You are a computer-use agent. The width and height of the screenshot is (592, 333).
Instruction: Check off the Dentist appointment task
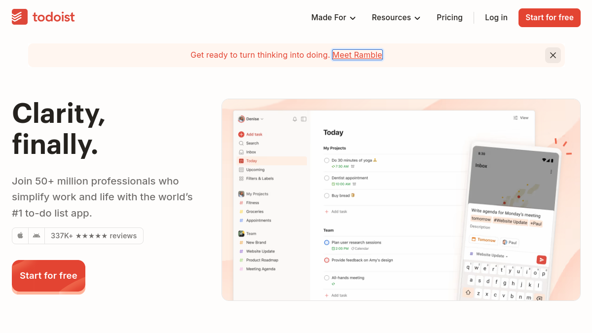coord(327,178)
